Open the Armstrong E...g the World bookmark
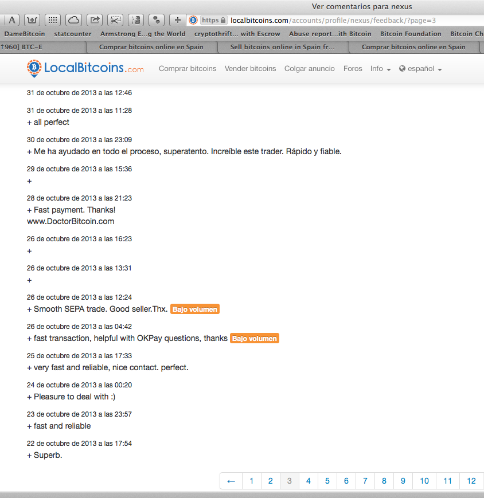Viewport: 484px width, 498px height. (143, 34)
